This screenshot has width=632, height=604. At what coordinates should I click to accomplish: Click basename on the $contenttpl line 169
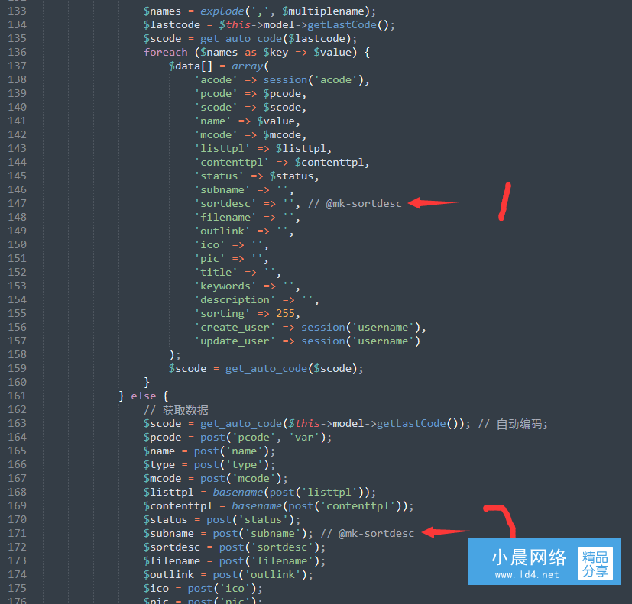[257, 506]
